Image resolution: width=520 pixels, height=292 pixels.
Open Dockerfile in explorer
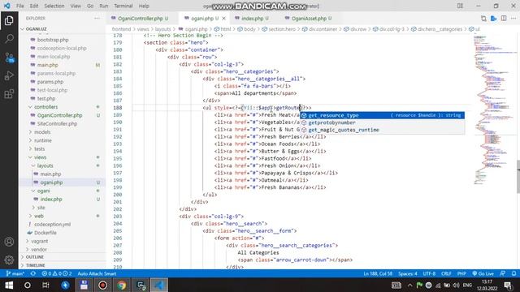tap(45, 233)
